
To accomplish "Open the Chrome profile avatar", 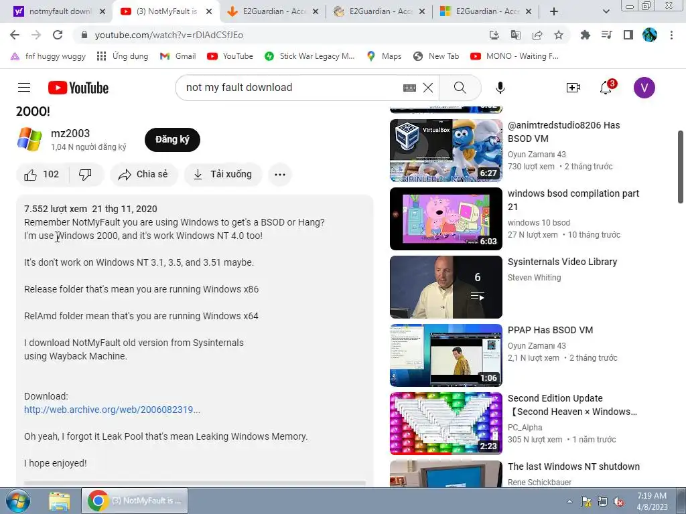I will (x=650, y=35).
